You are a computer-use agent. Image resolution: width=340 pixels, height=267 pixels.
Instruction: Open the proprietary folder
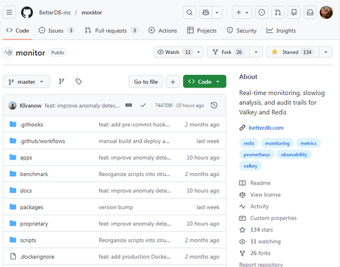[x=34, y=224]
